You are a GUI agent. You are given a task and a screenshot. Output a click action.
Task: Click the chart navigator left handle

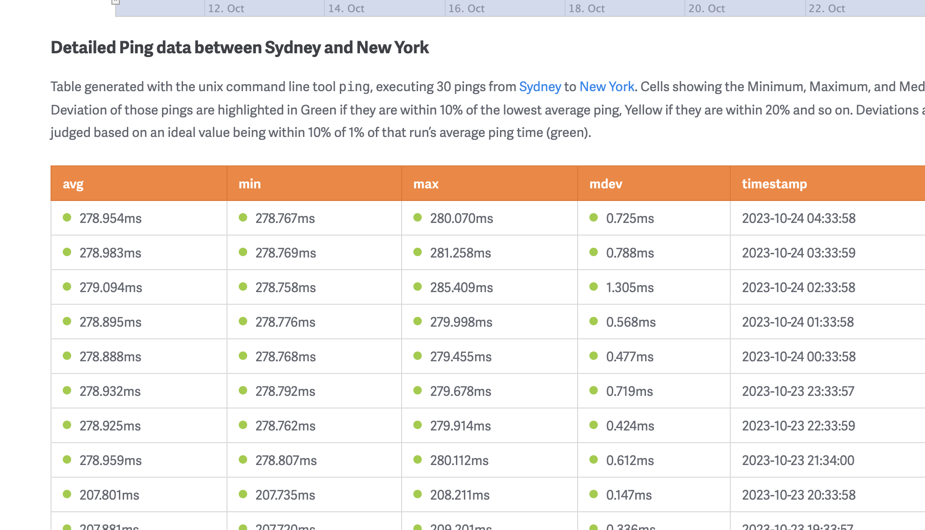(115, 2)
